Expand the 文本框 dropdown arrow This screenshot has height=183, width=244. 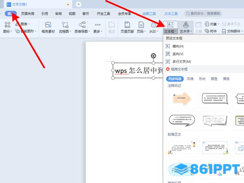tap(176, 31)
